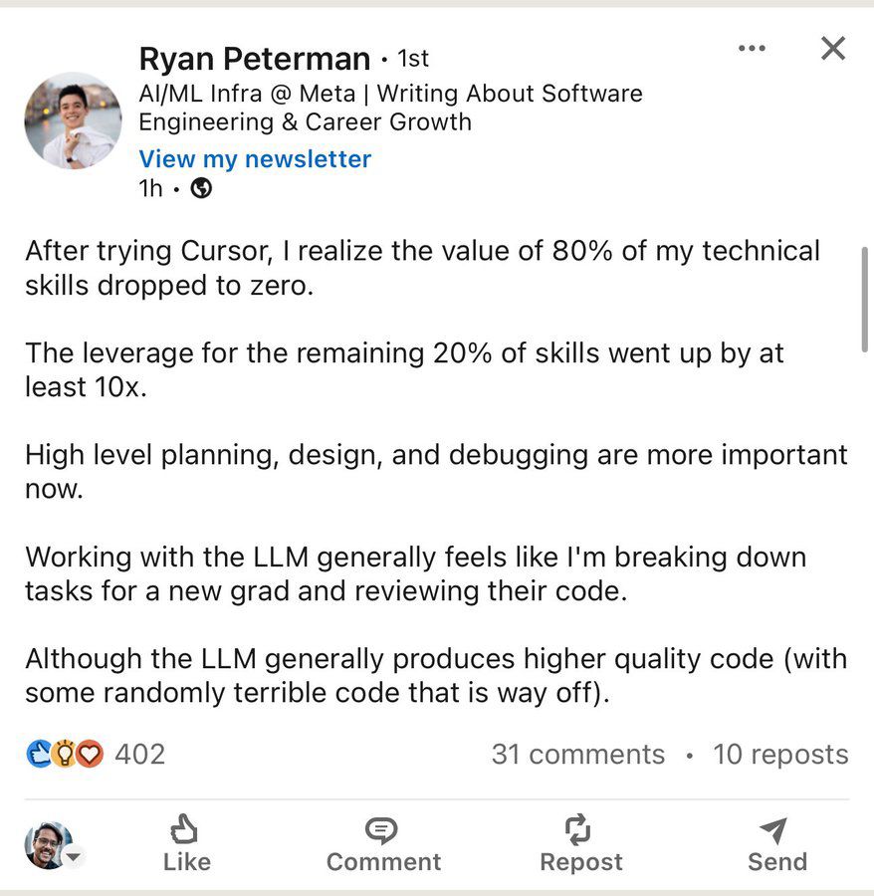Click the lightbulb insightful reaction icon
The width and height of the screenshot is (874, 896).
64,755
